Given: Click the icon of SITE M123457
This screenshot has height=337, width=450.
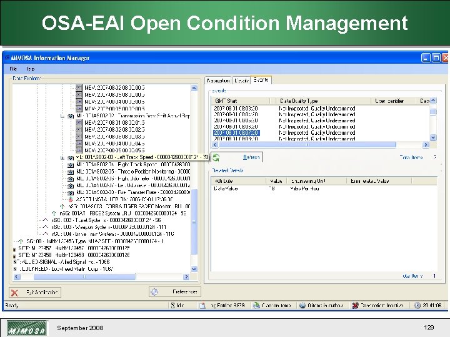Looking at the screenshot, I should pyautogui.click(x=14, y=249).
